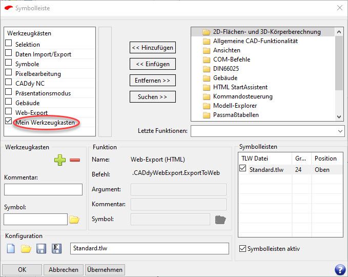
Task: Click the Gr... column header
Action: click(x=301, y=159)
